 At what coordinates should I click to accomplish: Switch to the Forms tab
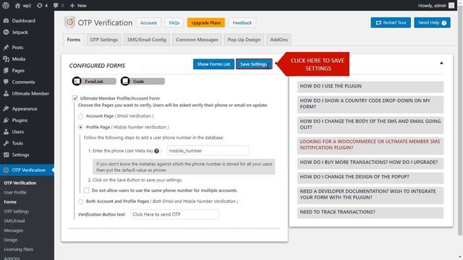[74, 40]
